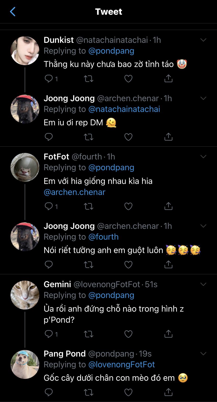Retweet Dunkist's clown emoji tweet
The image size is (217, 402).
pos(89,79)
